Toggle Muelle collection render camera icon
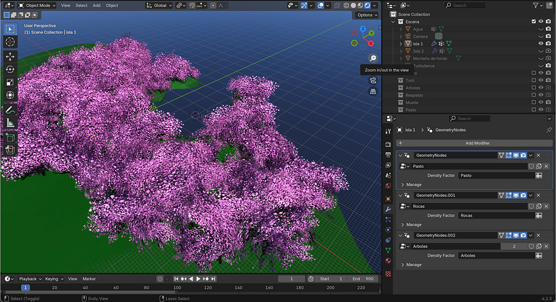The image size is (556, 302). coord(548,103)
